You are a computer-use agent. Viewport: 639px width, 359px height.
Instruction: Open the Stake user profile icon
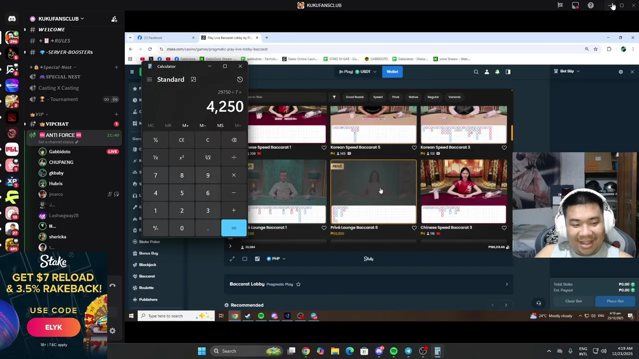pos(487,72)
